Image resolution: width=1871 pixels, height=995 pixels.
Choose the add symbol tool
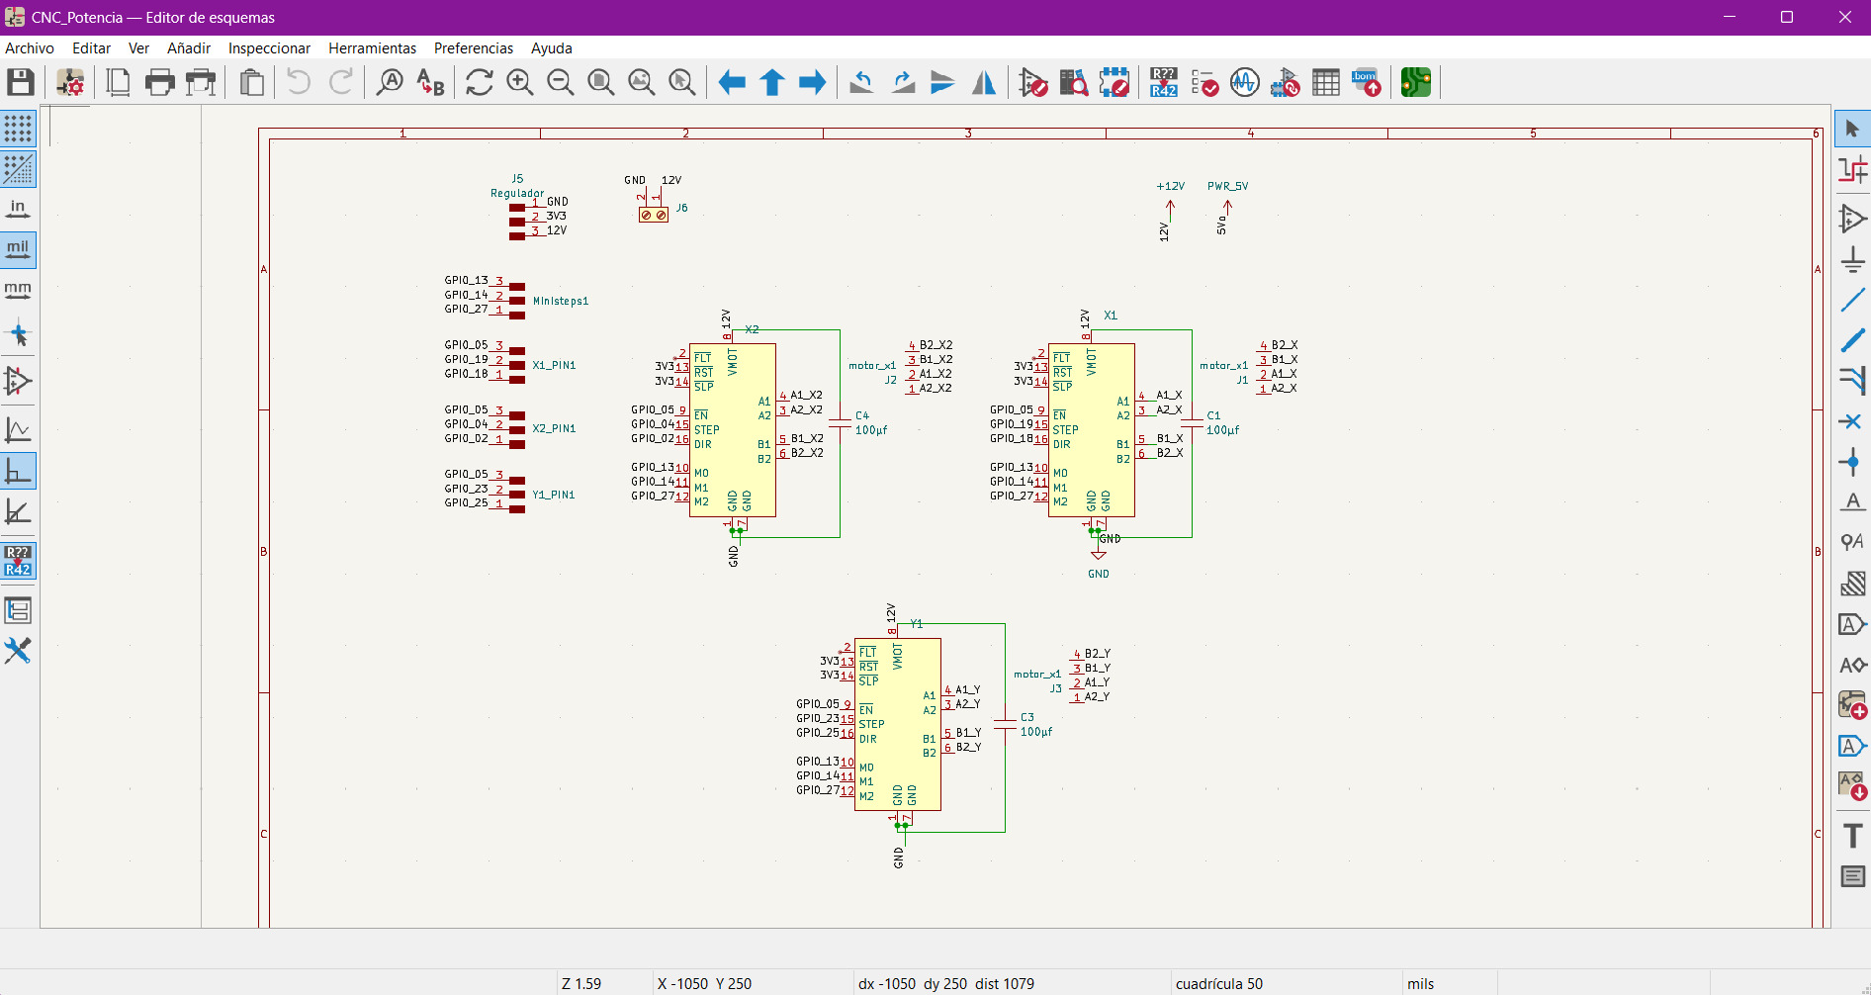1852,219
